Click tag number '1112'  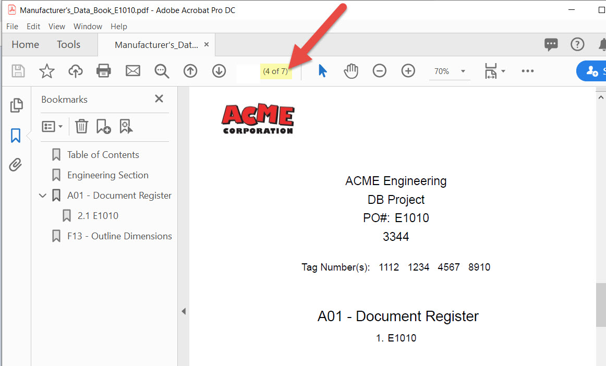point(389,267)
